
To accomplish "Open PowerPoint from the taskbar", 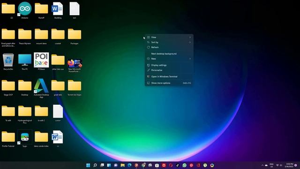I will [x=136, y=165].
